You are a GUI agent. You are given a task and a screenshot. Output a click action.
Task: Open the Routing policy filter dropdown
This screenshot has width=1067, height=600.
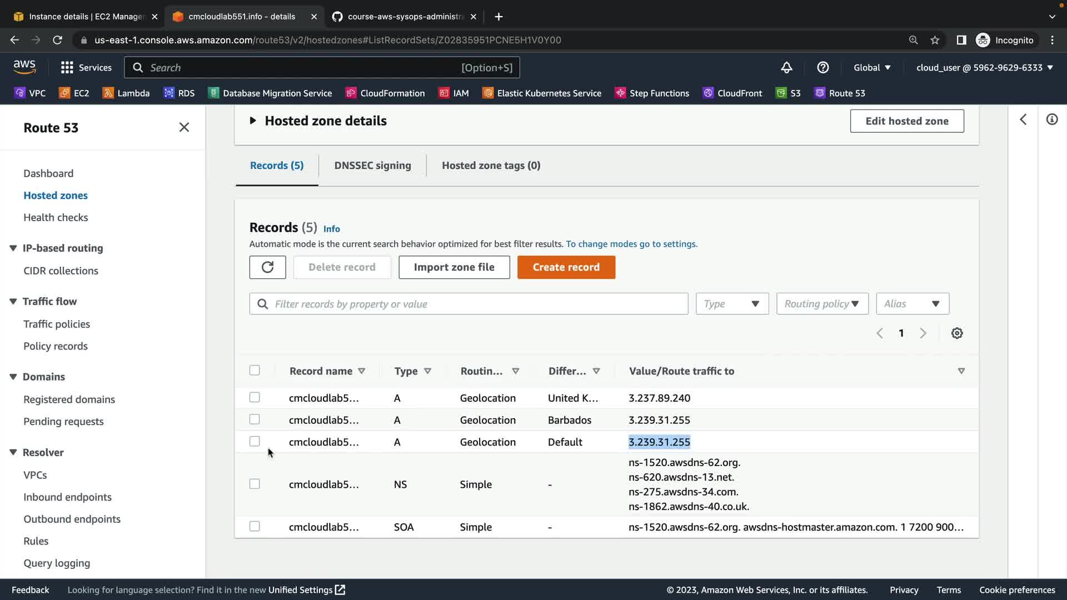tap(822, 304)
